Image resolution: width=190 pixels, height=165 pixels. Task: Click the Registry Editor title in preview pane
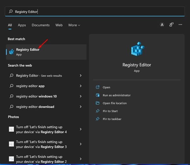click(137, 65)
